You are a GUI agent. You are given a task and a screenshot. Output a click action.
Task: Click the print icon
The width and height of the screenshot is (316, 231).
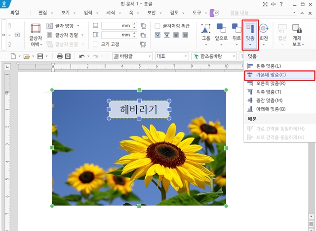coord(60,56)
